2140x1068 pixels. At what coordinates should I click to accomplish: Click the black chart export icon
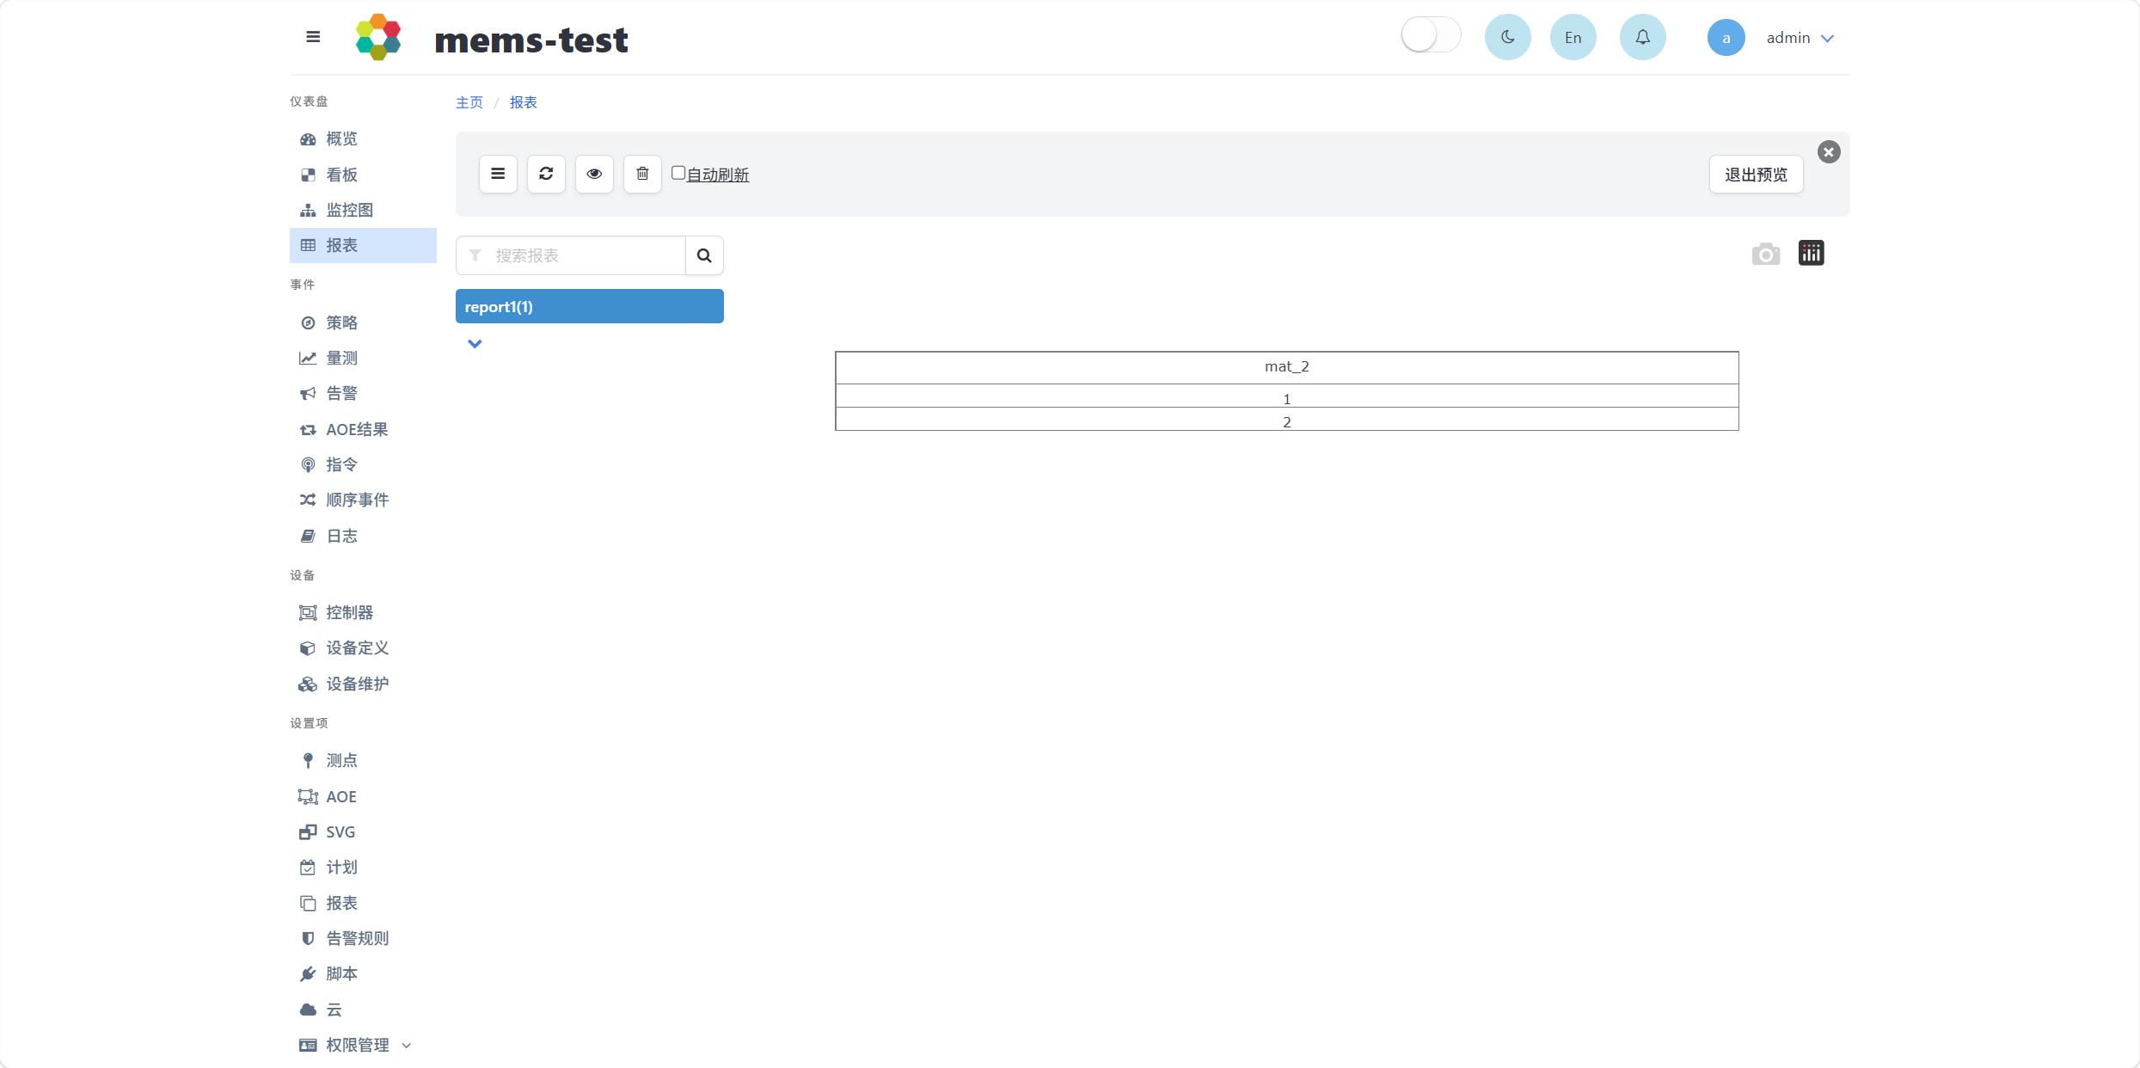click(x=1812, y=253)
